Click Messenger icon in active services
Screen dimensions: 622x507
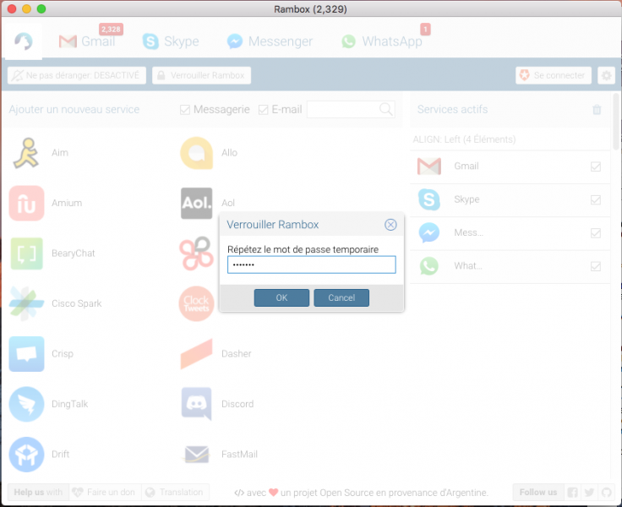click(x=428, y=233)
